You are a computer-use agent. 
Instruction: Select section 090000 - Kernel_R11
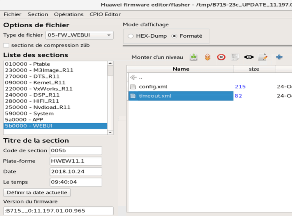pos(55,82)
